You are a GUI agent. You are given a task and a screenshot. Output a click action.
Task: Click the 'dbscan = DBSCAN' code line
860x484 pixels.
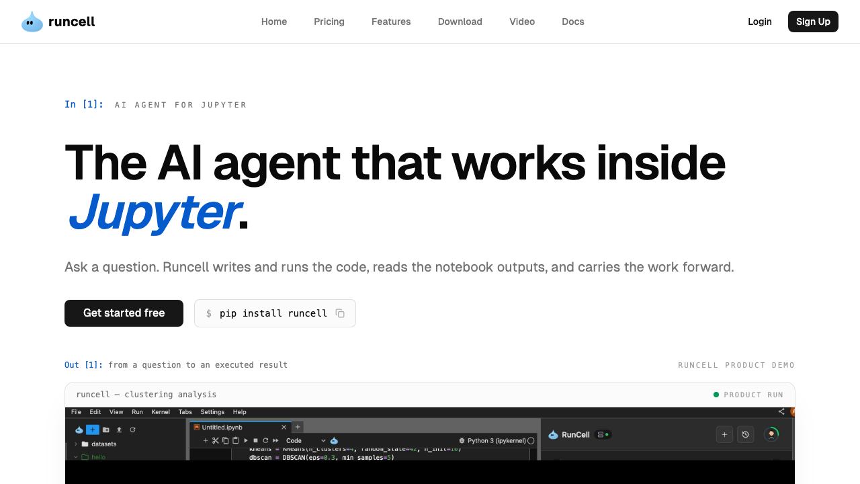[322, 457]
